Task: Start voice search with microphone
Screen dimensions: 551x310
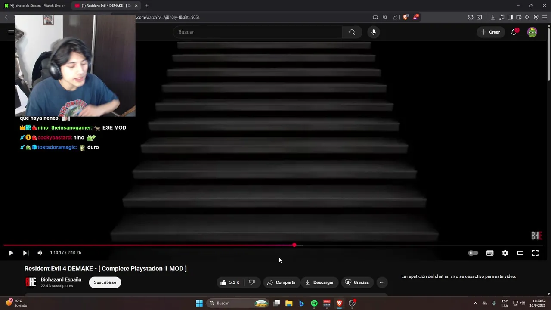Action: pos(374,32)
